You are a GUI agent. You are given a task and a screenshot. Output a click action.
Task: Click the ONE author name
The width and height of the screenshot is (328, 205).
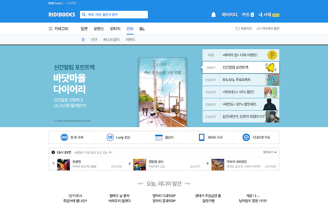(93, 167)
